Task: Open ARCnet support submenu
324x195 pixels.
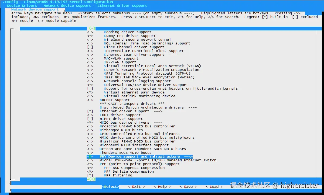Action: coord(121,100)
